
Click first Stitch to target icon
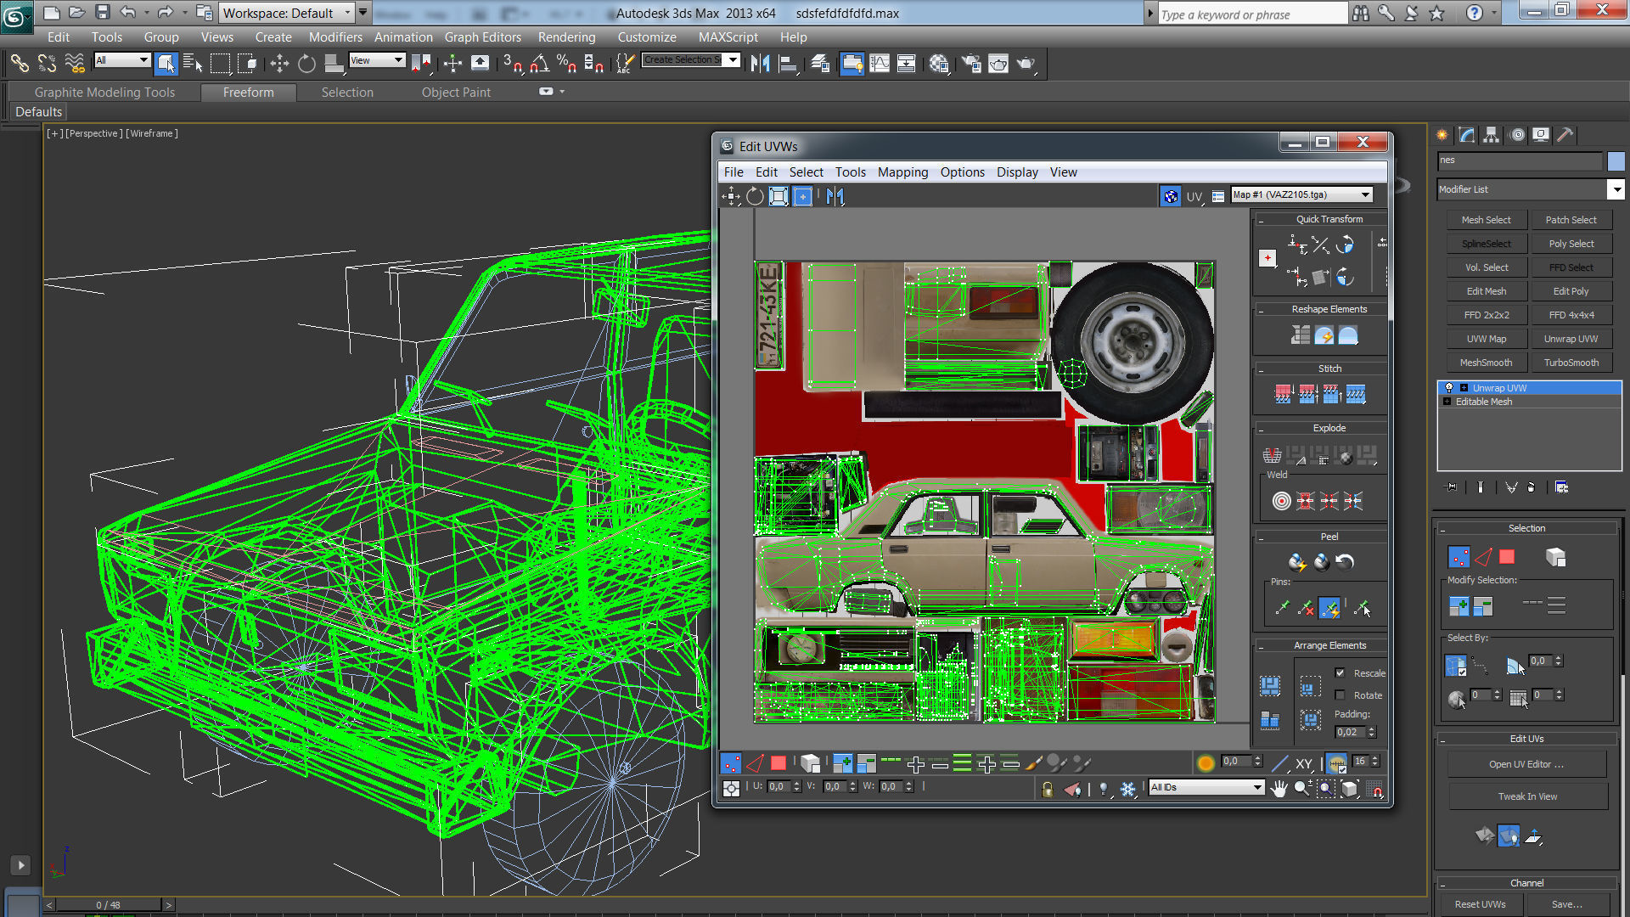tap(1283, 394)
